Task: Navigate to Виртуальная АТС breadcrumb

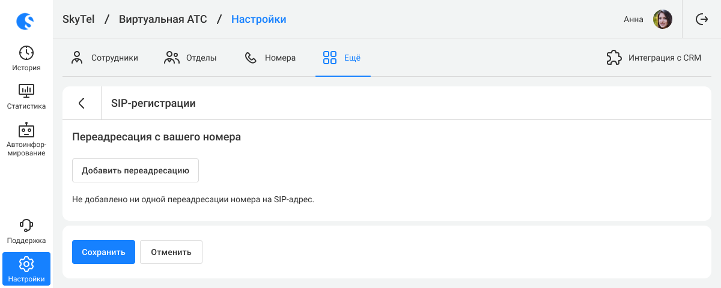Action: [163, 19]
